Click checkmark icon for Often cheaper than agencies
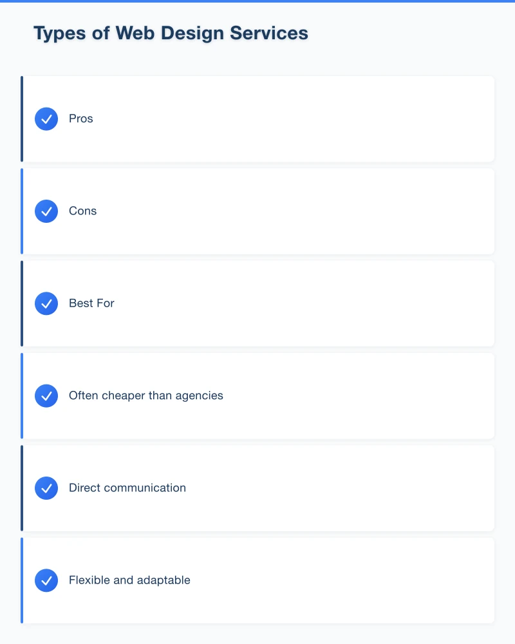The width and height of the screenshot is (515, 644). 46,396
